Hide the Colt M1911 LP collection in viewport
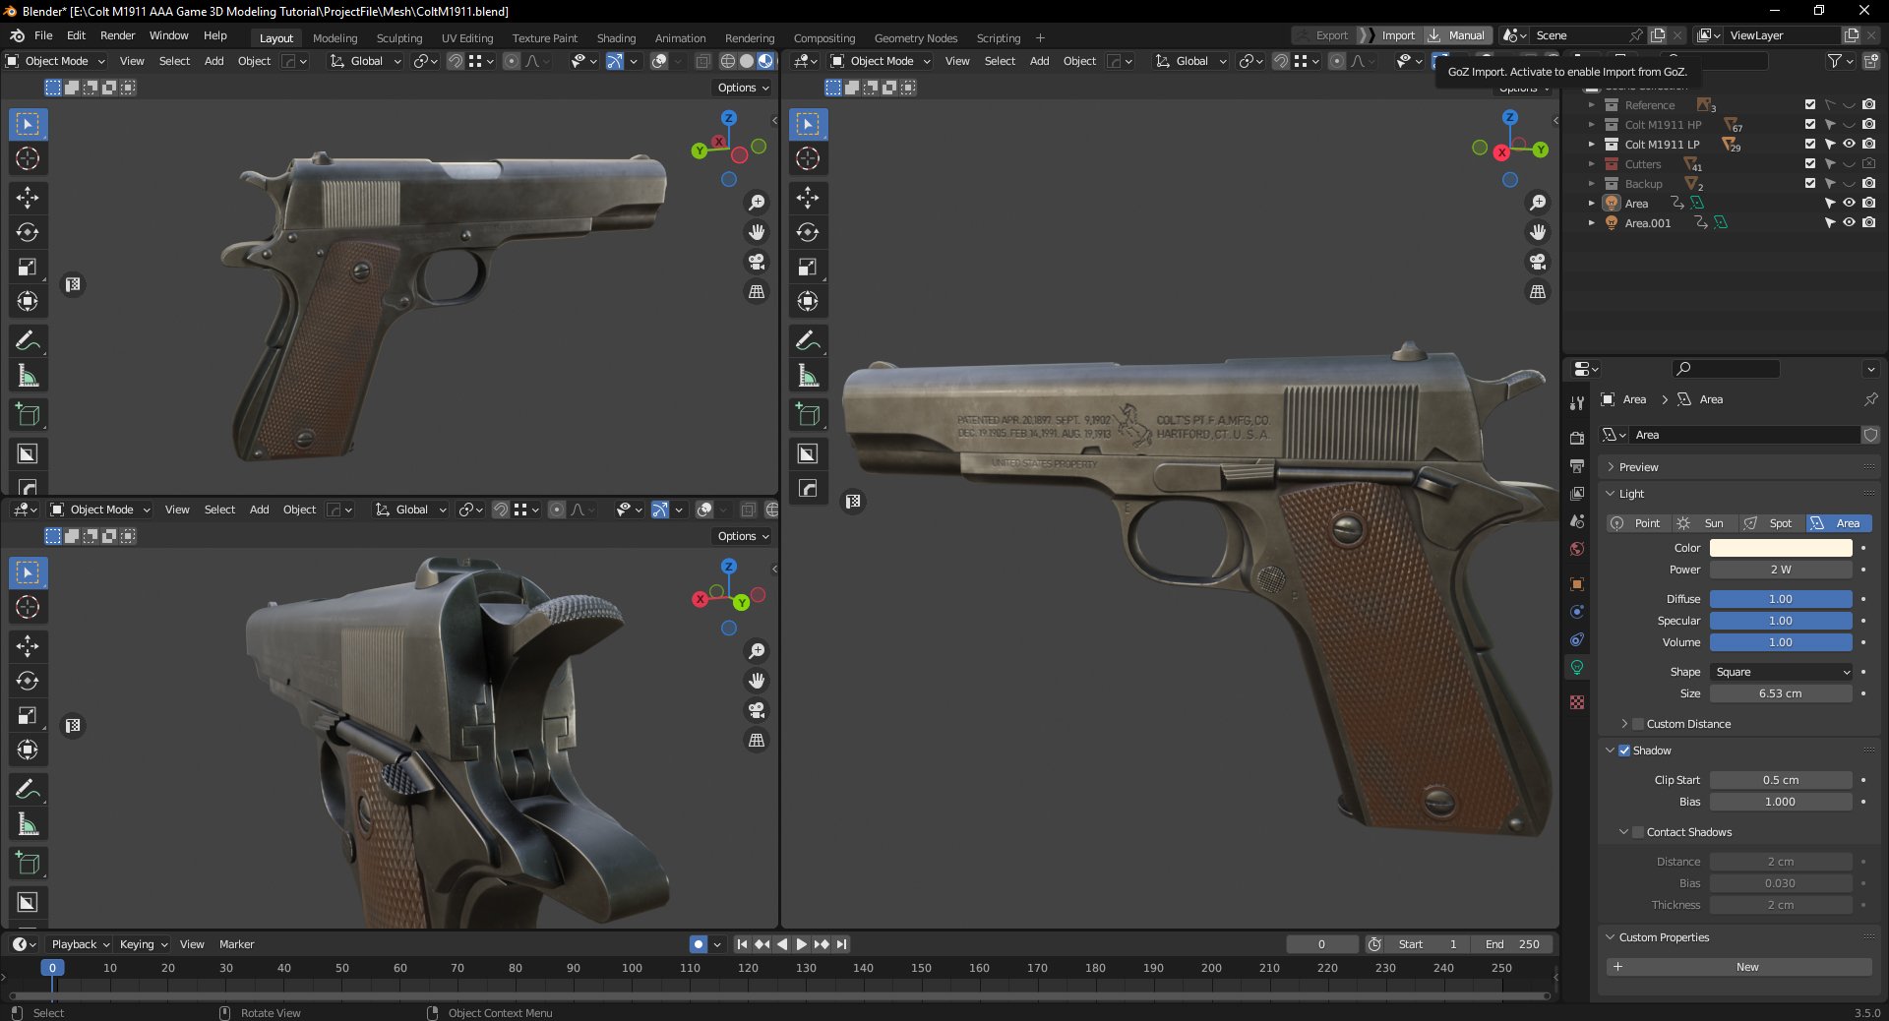 point(1849,145)
